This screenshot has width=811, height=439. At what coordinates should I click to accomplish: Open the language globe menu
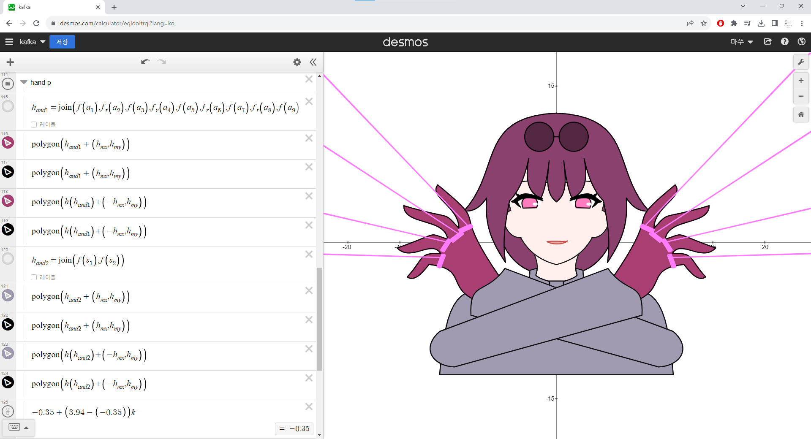tap(801, 42)
